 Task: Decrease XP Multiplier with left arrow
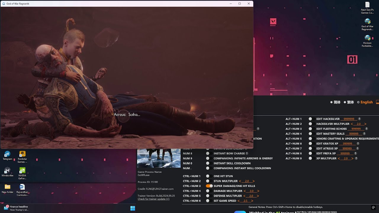[339, 159]
